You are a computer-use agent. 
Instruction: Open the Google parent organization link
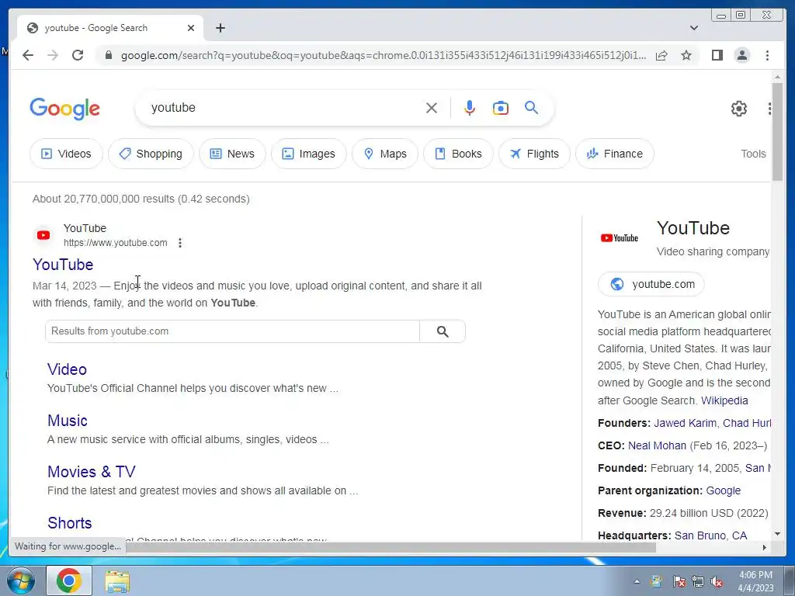pyautogui.click(x=723, y=490)
